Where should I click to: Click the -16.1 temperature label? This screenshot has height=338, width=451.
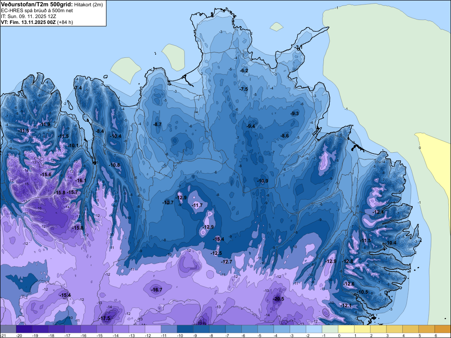click(x=81, y=180)
